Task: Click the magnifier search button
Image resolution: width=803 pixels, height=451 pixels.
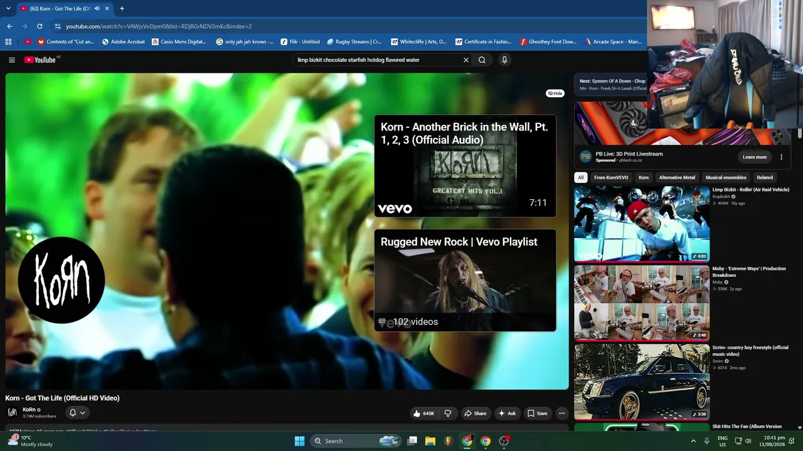Action: (x=482, y=60)
